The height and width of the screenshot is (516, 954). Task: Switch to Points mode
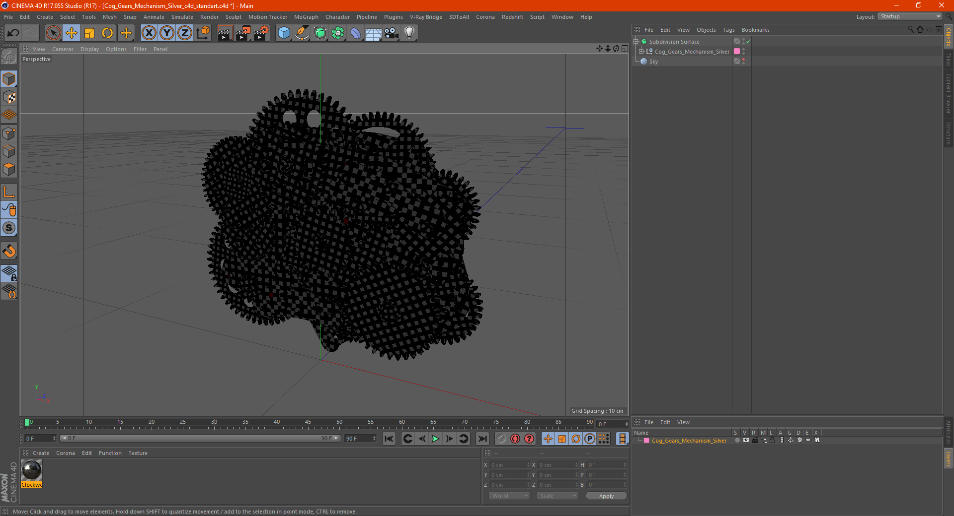click(9, 133)
